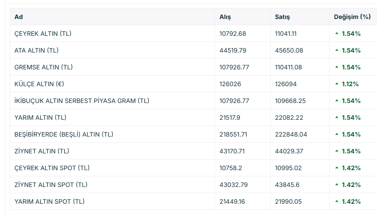This screenshot has width=377, height=217.
Task: Click GREMSE ALTIN change 1.54%
Action: pyautogui.click(x=351, y=67)
